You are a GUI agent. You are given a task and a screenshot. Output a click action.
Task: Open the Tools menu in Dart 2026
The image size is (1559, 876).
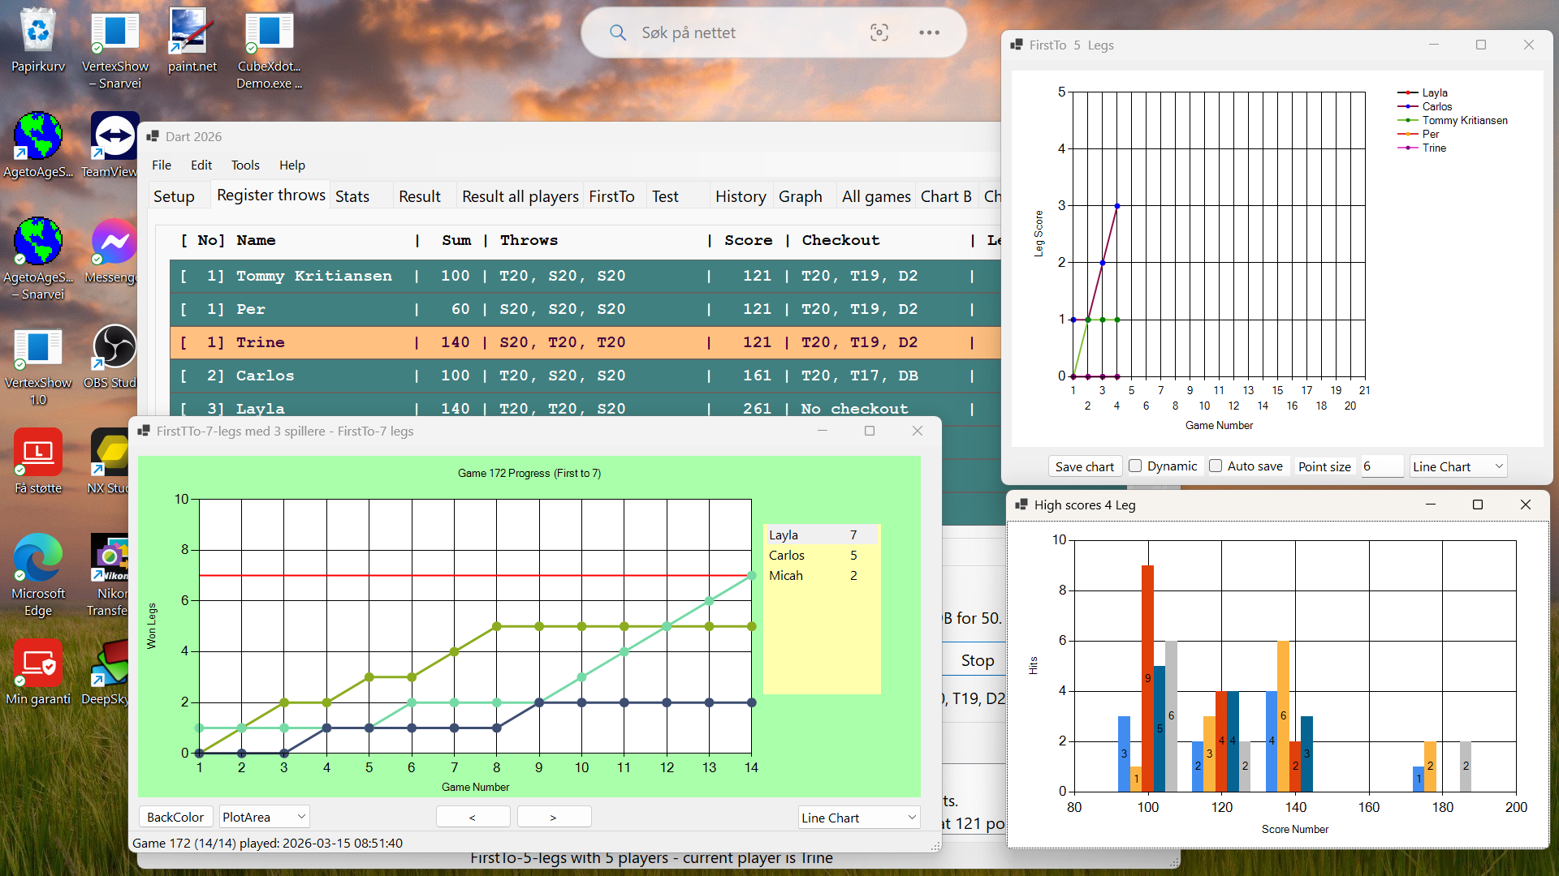245,165
